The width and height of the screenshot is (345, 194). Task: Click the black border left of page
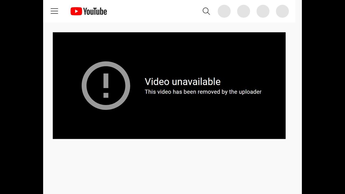pos(22,97)
